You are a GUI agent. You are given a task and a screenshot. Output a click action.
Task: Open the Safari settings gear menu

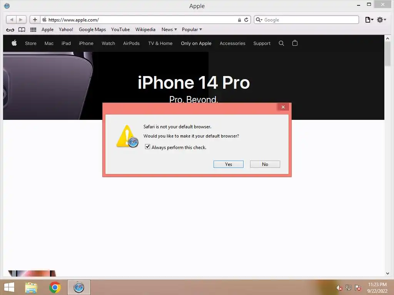coord(381,20)
